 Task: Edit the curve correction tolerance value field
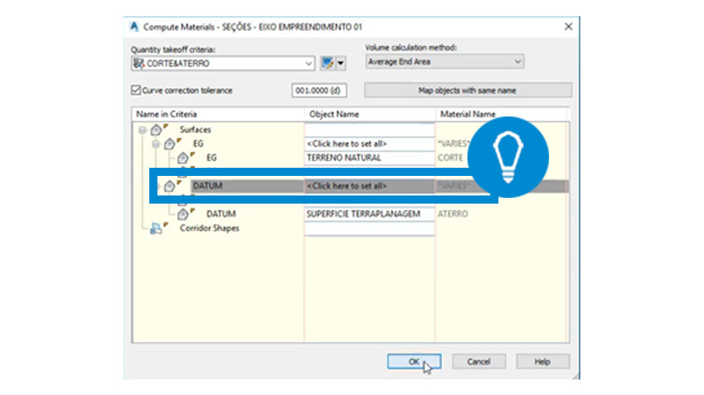[x=319, y=90]
